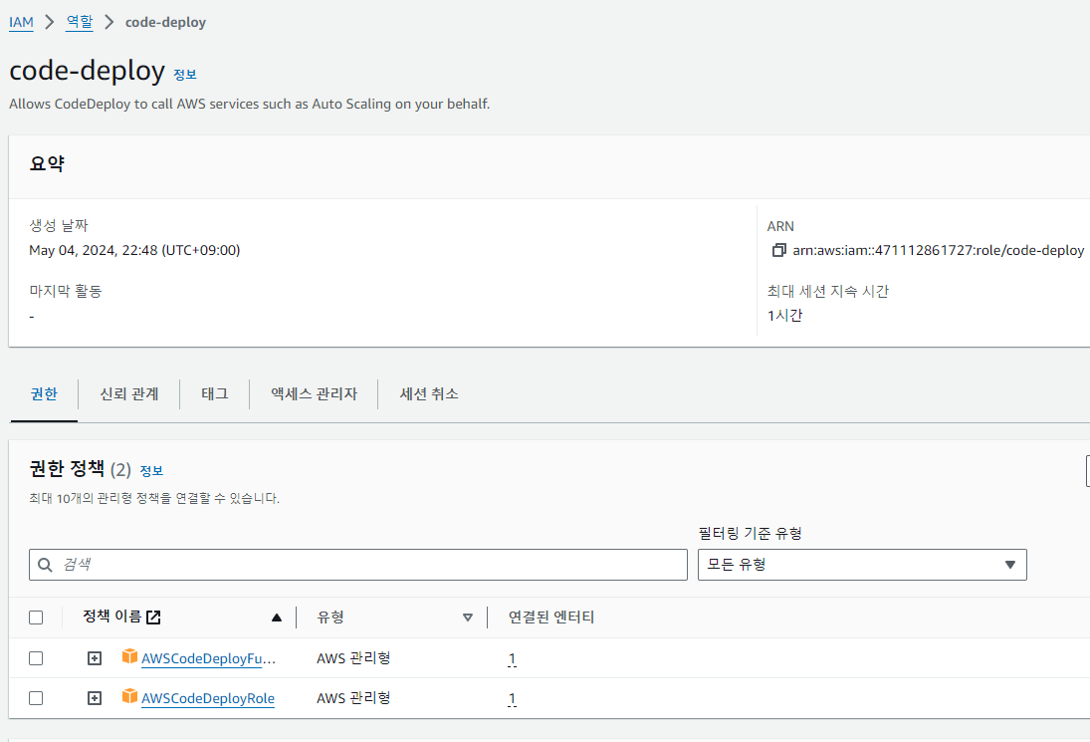
Task: Click the 필터링 기준 유형 label
Action: (751, 534)
